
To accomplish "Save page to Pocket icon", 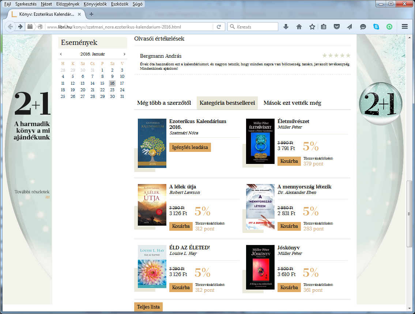I will (337, 27).
